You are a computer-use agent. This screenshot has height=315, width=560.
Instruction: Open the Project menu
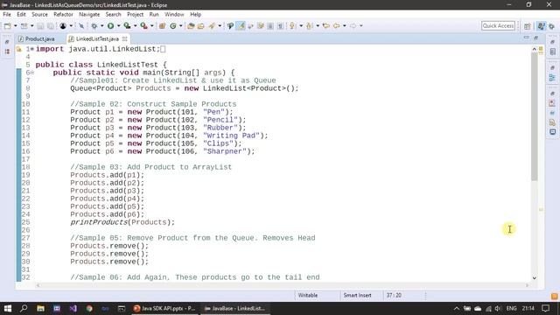(135, 14)
